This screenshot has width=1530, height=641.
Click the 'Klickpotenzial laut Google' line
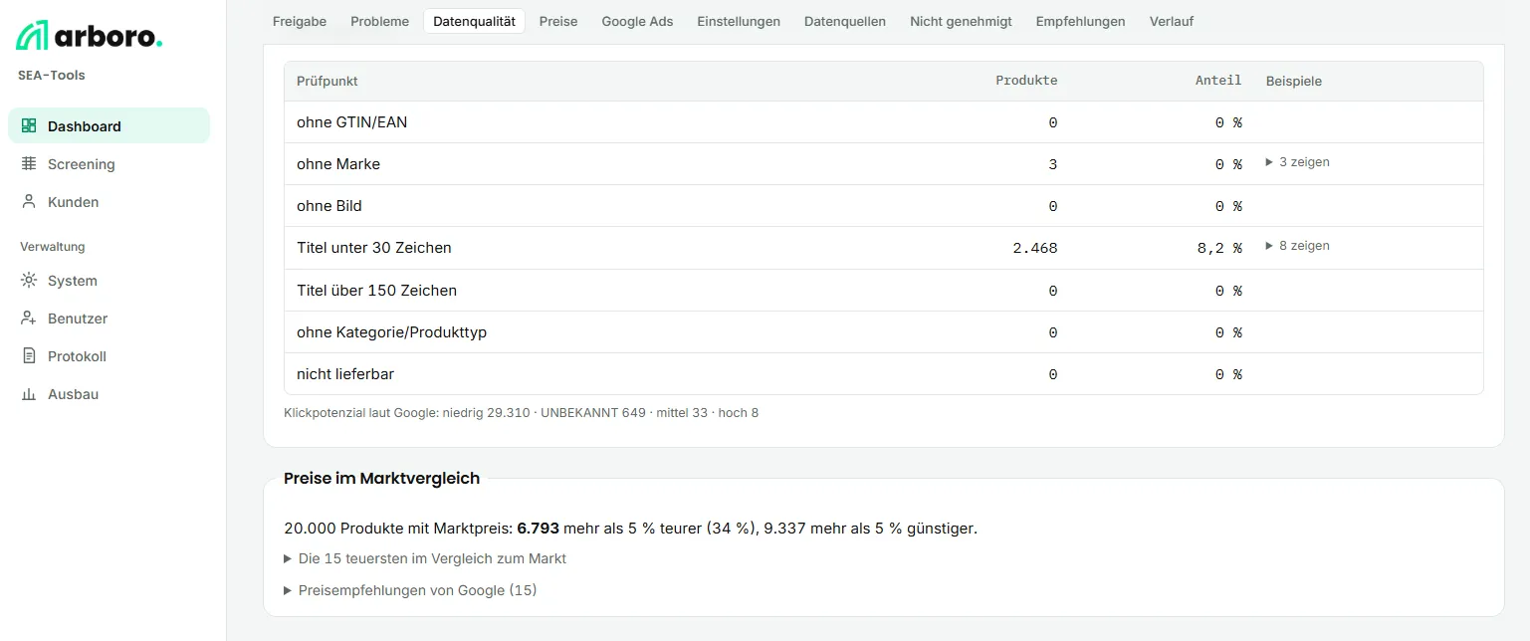521,412
